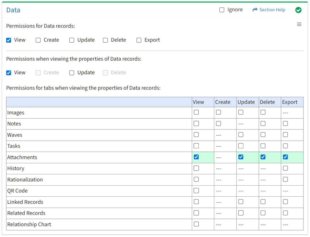
Task: Enable the Ignore checkbox
Action: click(222, 10)
